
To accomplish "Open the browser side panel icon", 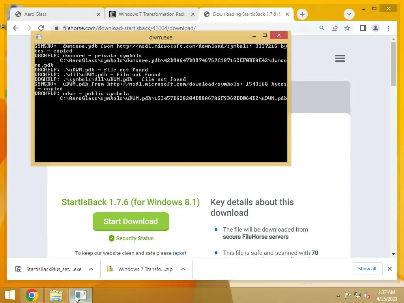I will pos(363,28).
